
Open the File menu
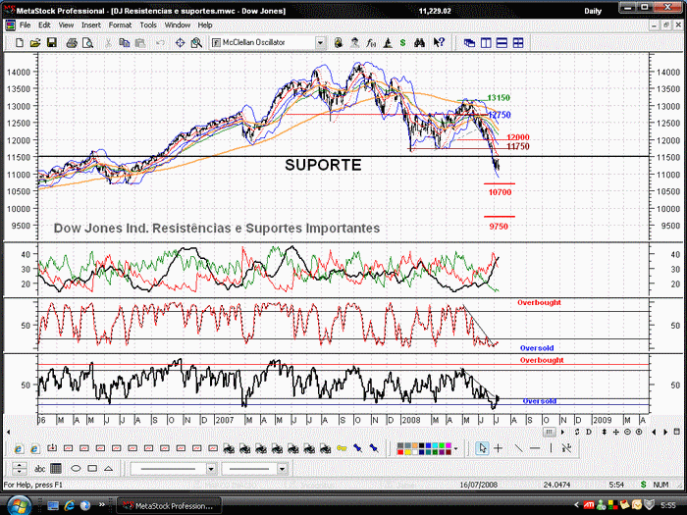point(25,26)
